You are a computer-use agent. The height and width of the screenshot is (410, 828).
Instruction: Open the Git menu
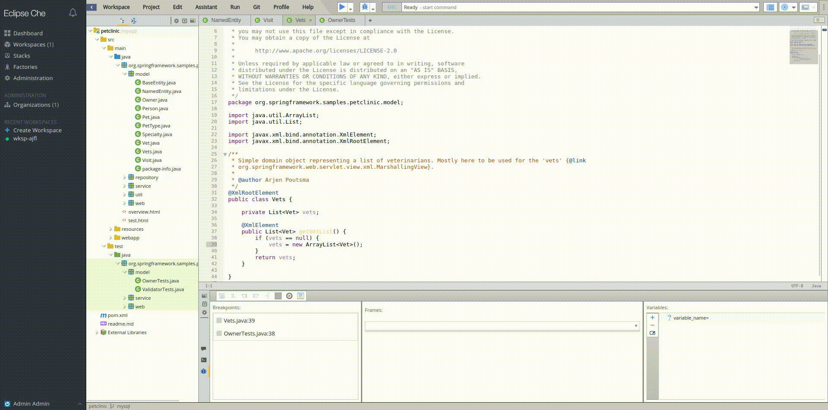point(257,7)
